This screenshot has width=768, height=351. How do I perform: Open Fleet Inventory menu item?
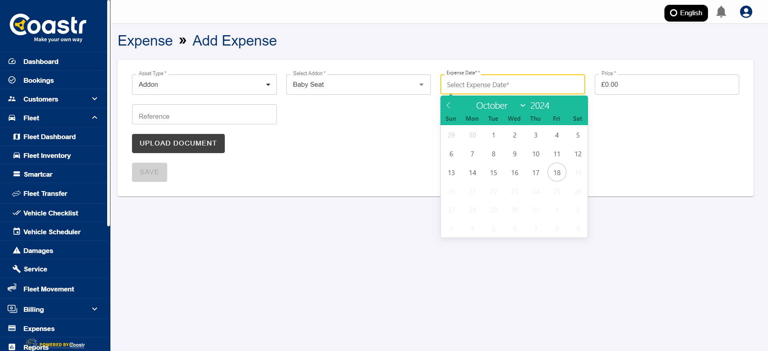[54, 156]
